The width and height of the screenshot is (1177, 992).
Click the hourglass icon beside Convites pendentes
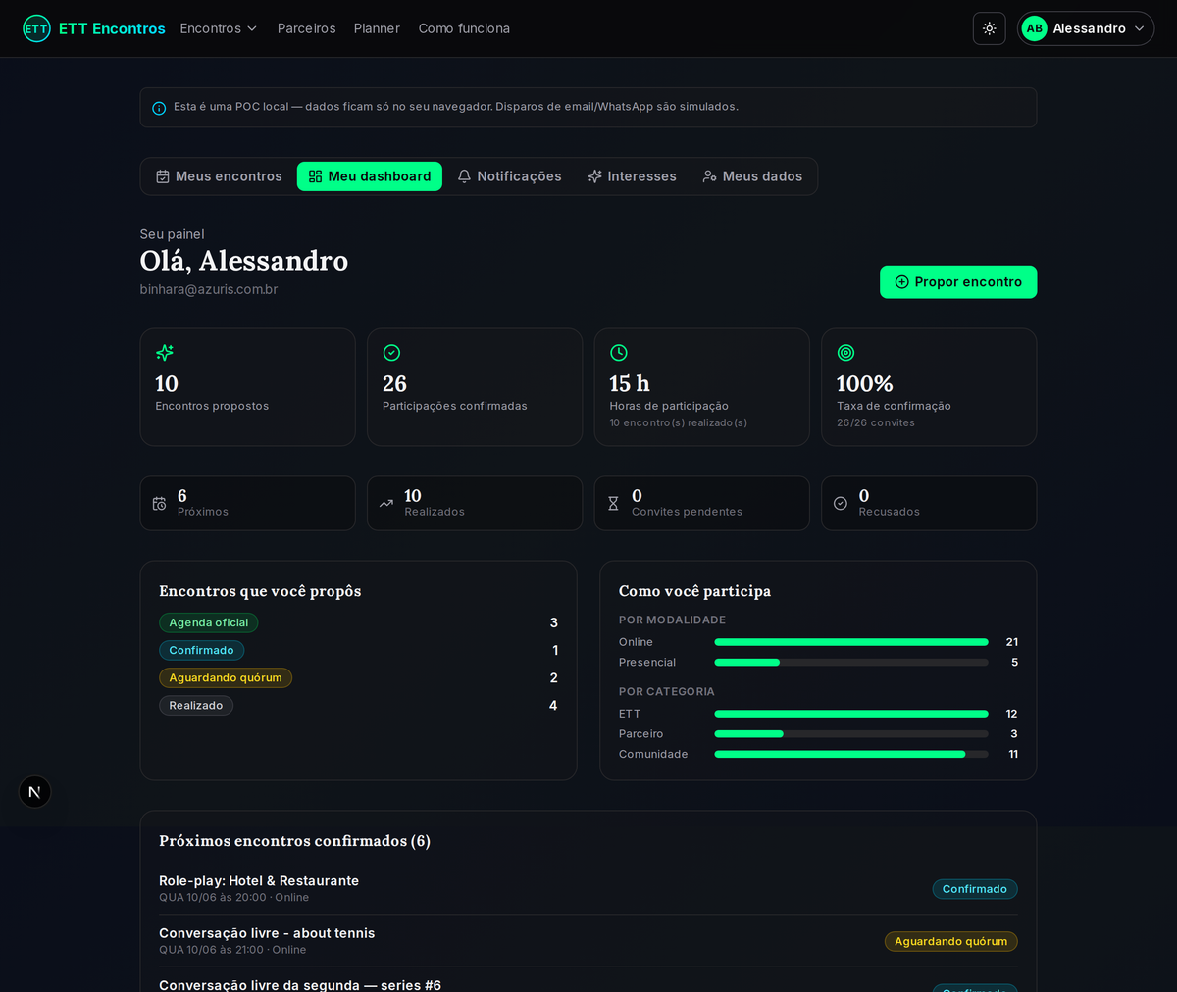coord(613,503)
